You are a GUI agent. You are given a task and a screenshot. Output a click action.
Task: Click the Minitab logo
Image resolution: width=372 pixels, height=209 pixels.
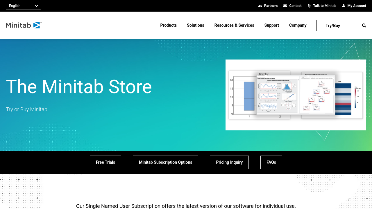pyautogui.click(x=24, y=25)
